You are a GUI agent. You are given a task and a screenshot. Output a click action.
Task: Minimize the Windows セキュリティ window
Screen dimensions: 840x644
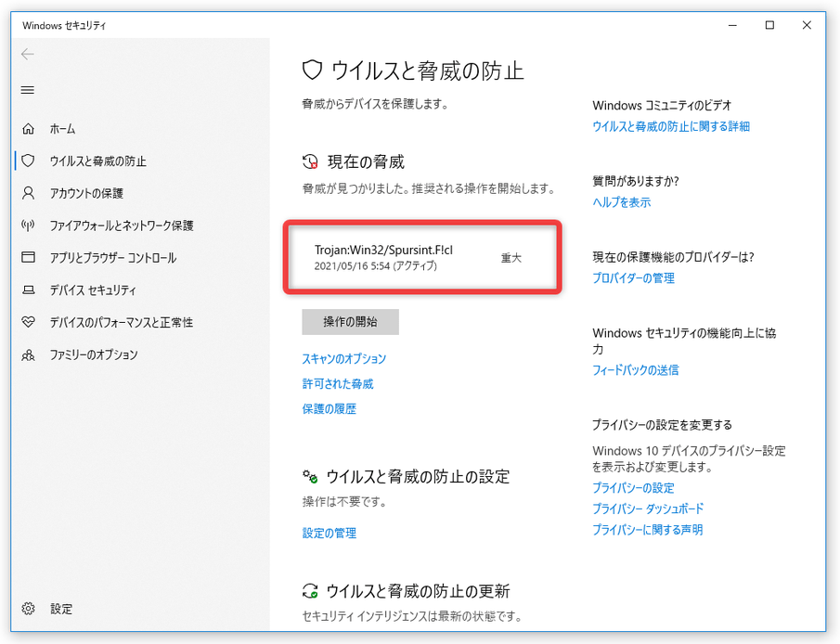click(x=733, y=25)
